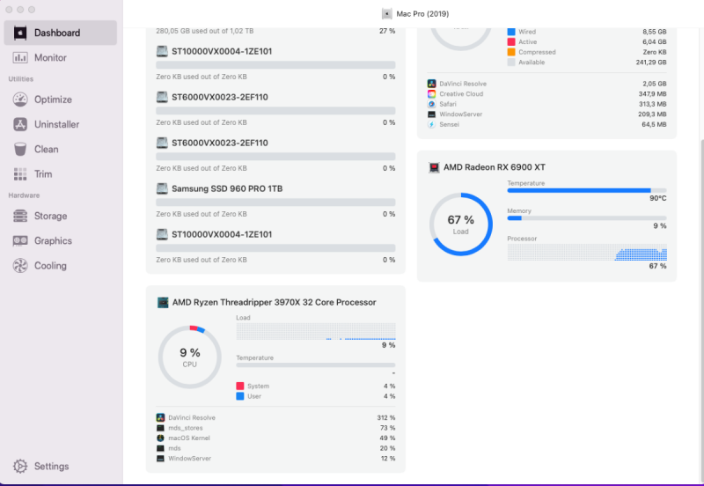
Task: Click the 67 % GPU load ring
Action: tap(460, 225)
